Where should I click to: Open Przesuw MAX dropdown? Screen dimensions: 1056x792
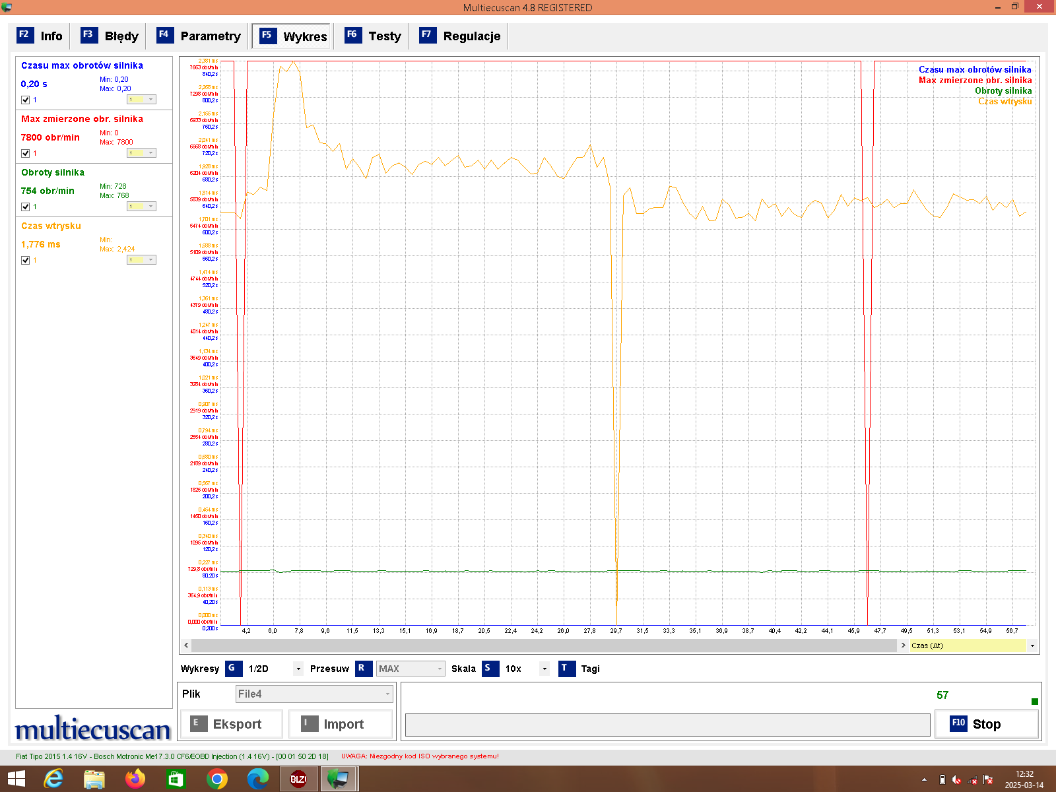[x=411, y=669]
